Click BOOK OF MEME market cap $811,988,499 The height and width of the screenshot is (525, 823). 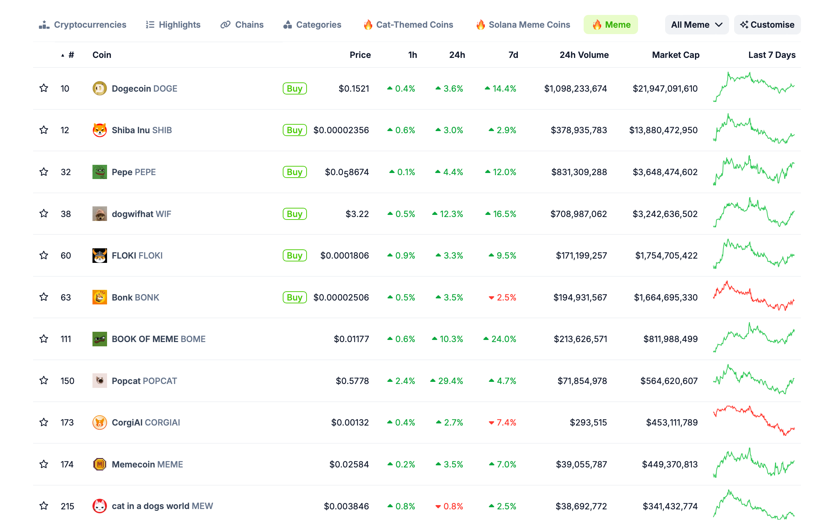[670, 339]
